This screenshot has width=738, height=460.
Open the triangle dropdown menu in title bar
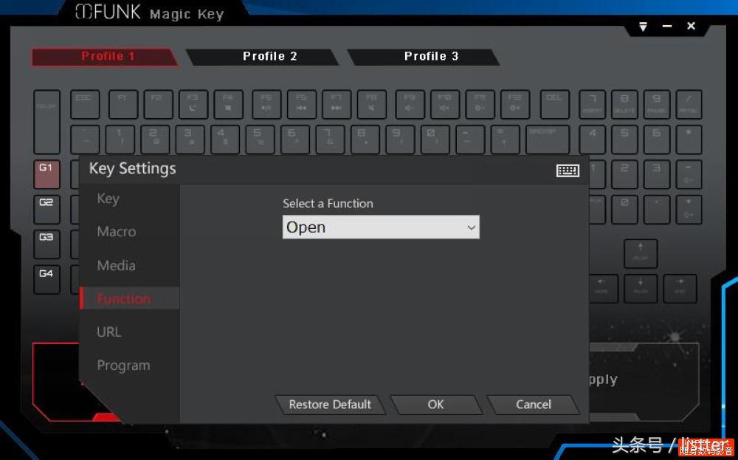click(x=643, y=27)
